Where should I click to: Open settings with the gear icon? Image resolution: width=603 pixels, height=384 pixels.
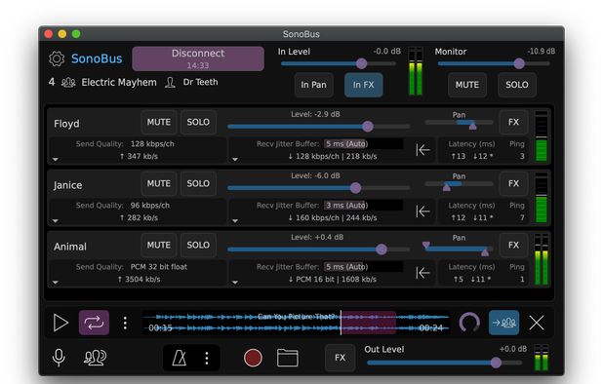57,58
